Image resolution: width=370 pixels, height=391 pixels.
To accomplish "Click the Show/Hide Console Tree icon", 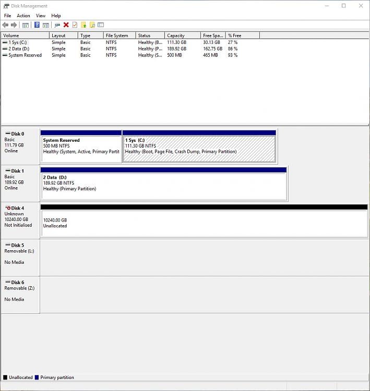I will [x=25, y=25].
